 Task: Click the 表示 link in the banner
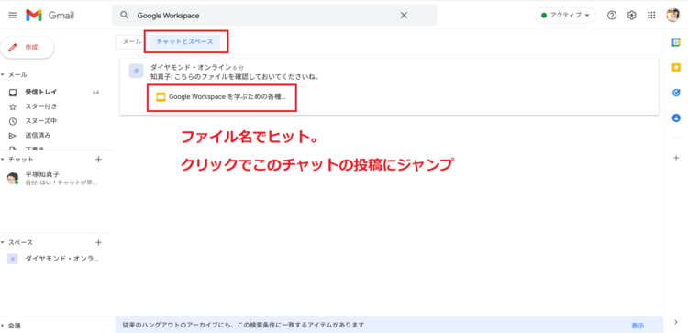[x=638, y=326]
